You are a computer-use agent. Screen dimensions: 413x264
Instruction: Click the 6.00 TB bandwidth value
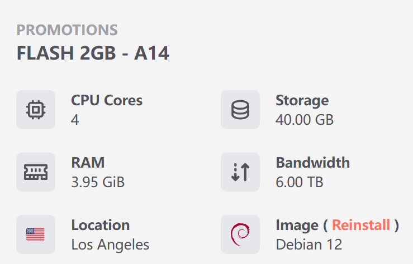tap(300, 182)
